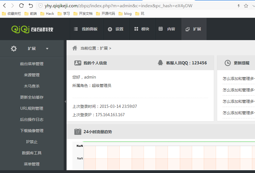Open 菜单管理 in the sidebar
The height and width of the screenshot is (173, 255).
tap(32, 164)
